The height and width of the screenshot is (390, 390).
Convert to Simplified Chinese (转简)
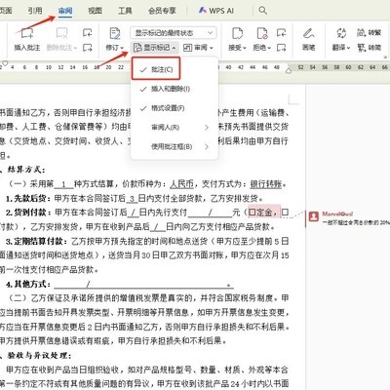tap(369, 48)
